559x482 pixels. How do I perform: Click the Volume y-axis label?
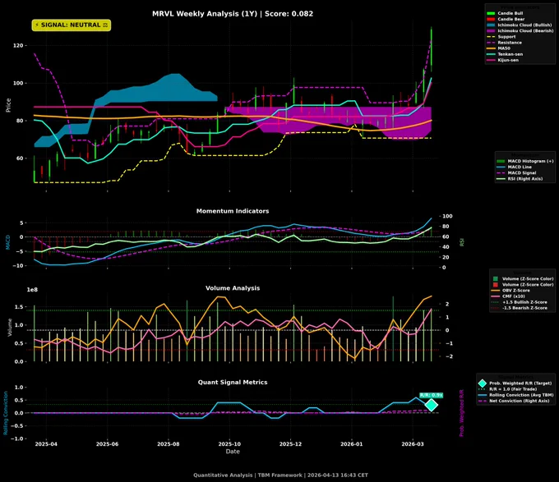pyautogui.click(x=10, y=328)
